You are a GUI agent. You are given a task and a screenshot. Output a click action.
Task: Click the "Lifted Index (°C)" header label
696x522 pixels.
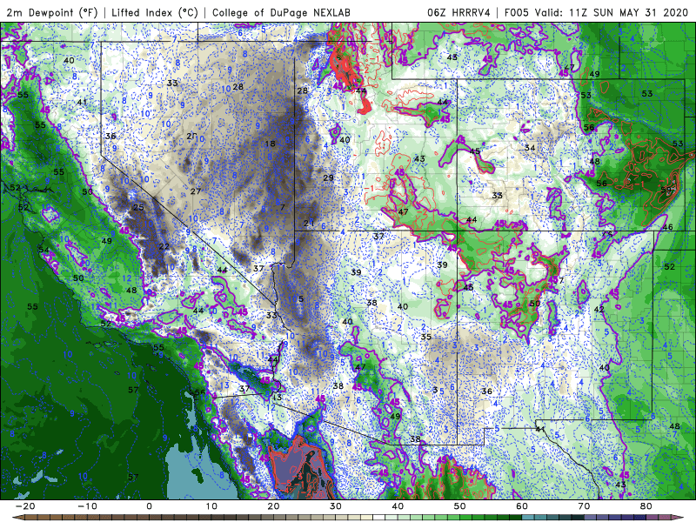coord(155,12)
